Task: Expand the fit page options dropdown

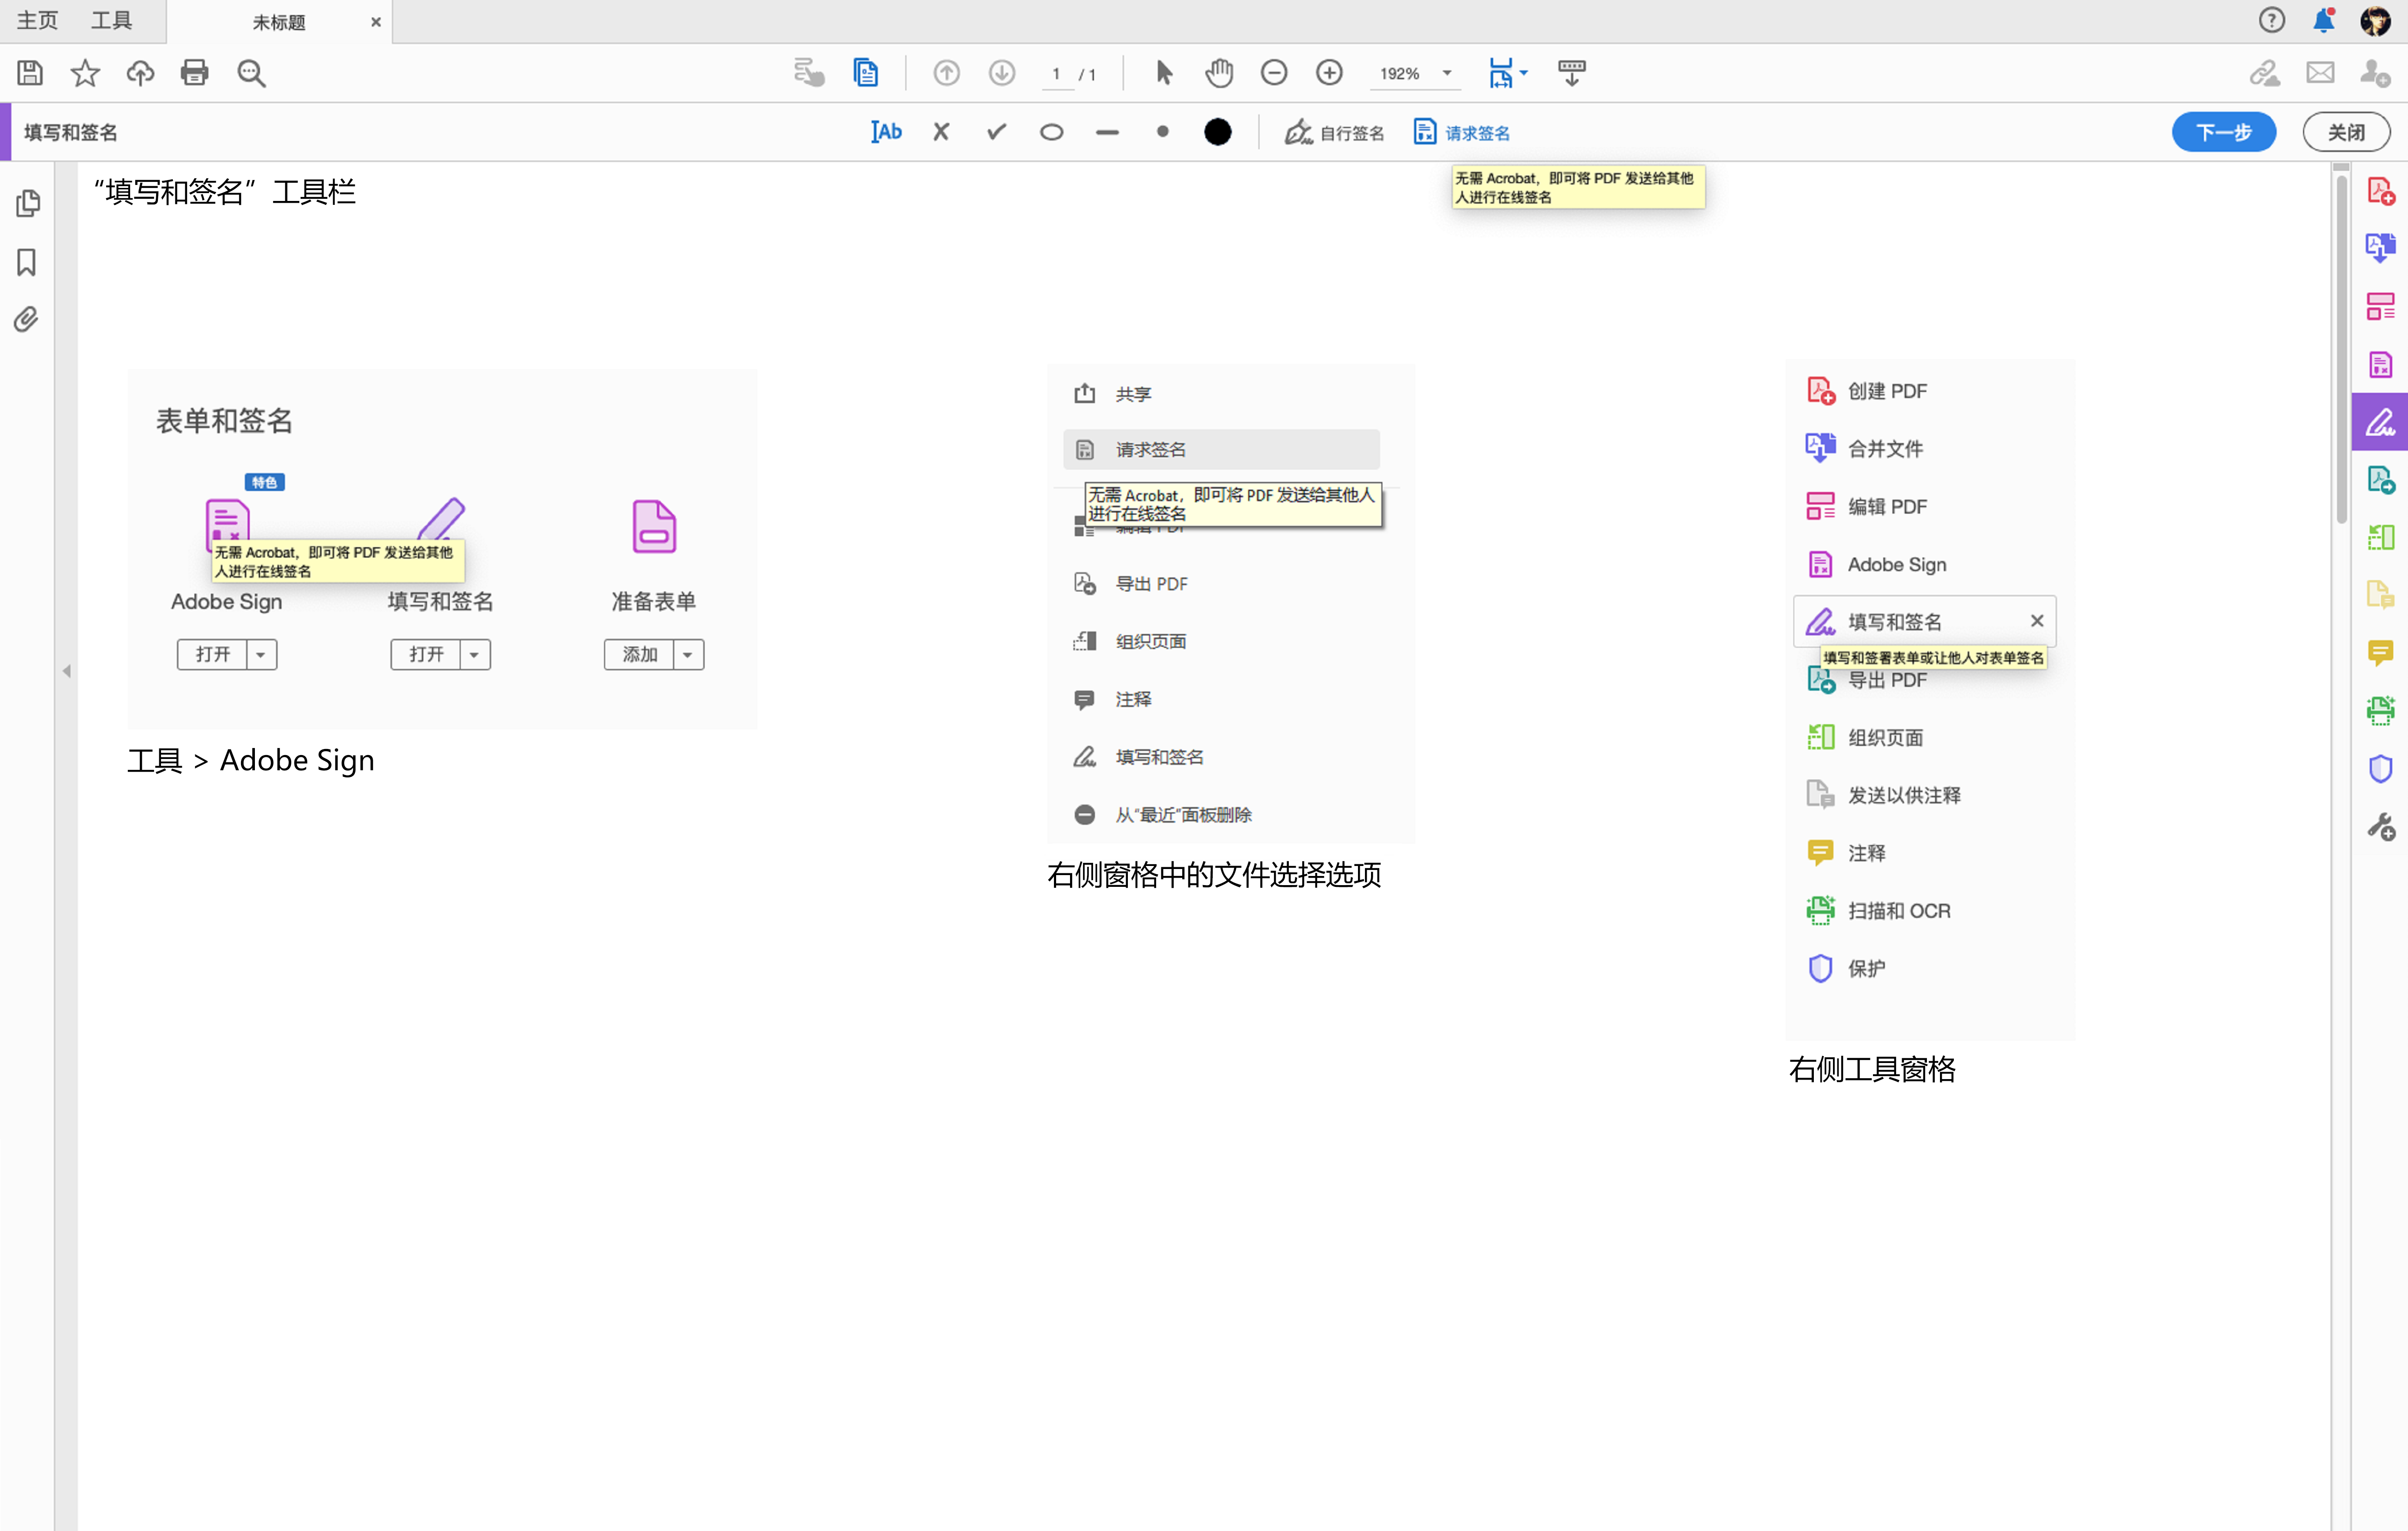Action: [x=1524, y=73]
